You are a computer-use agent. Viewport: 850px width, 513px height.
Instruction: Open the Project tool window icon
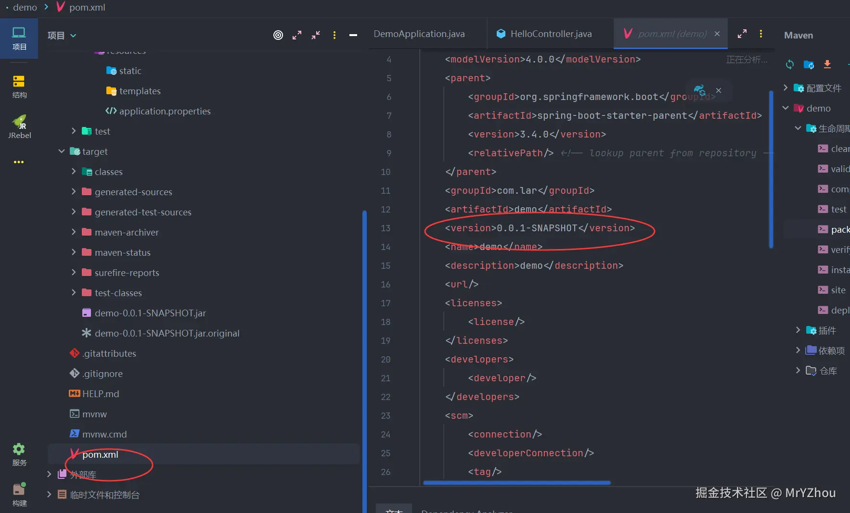click(19, 38)
